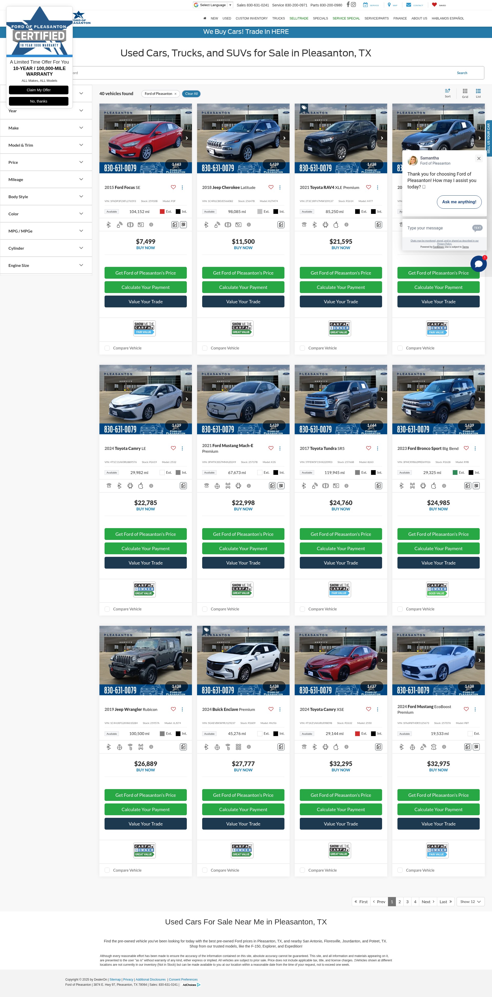The image size is (492, 997).
Task: Open CARFAX report for 2015 Ford Focus
Action: click(x=144, y=328)
